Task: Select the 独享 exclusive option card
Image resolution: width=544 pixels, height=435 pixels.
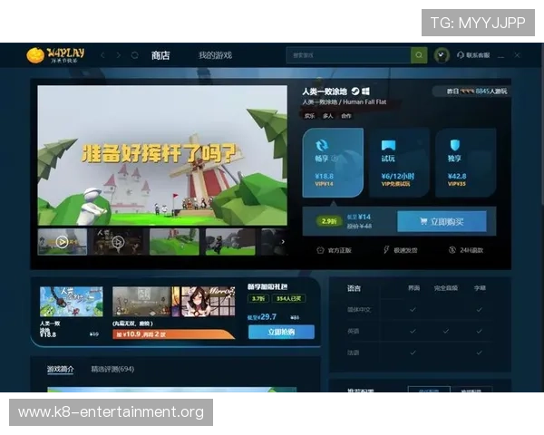Action: [466, 162]
